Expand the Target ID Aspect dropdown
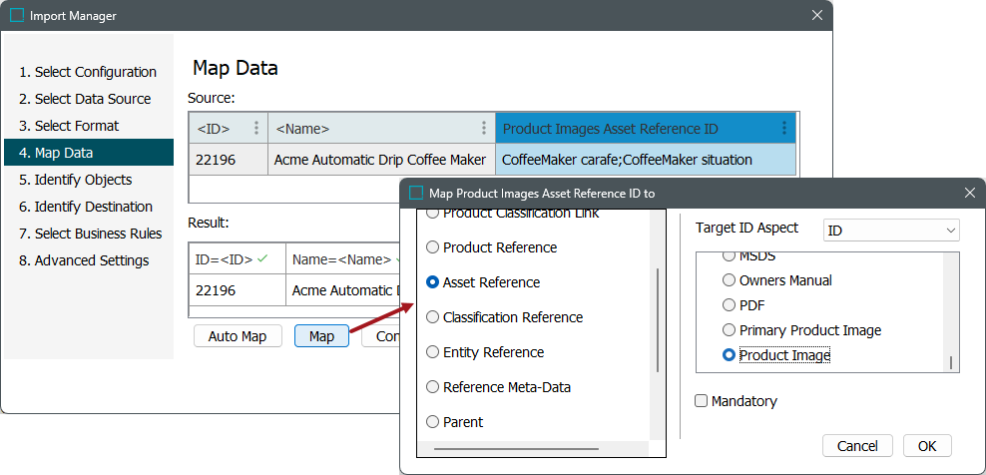986x475 pixels. (x=891, y=231)
